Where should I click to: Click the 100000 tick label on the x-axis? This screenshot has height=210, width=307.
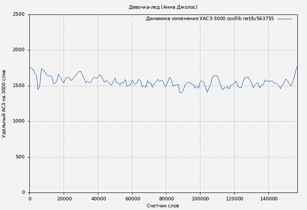click(200, 199)
